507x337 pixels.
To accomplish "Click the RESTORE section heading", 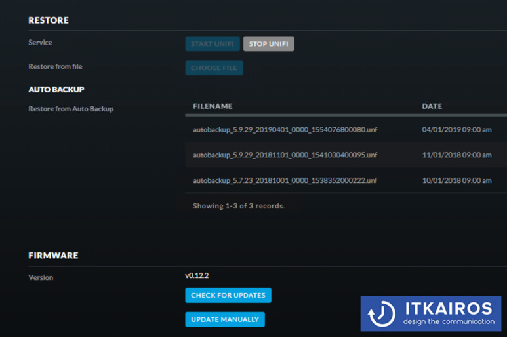I will [x=49, y=20].
